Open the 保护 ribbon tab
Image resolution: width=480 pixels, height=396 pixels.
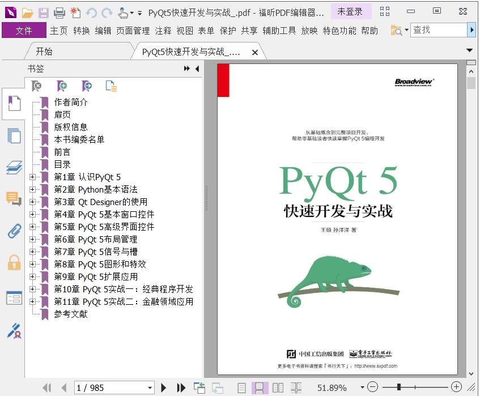(228, 31)
